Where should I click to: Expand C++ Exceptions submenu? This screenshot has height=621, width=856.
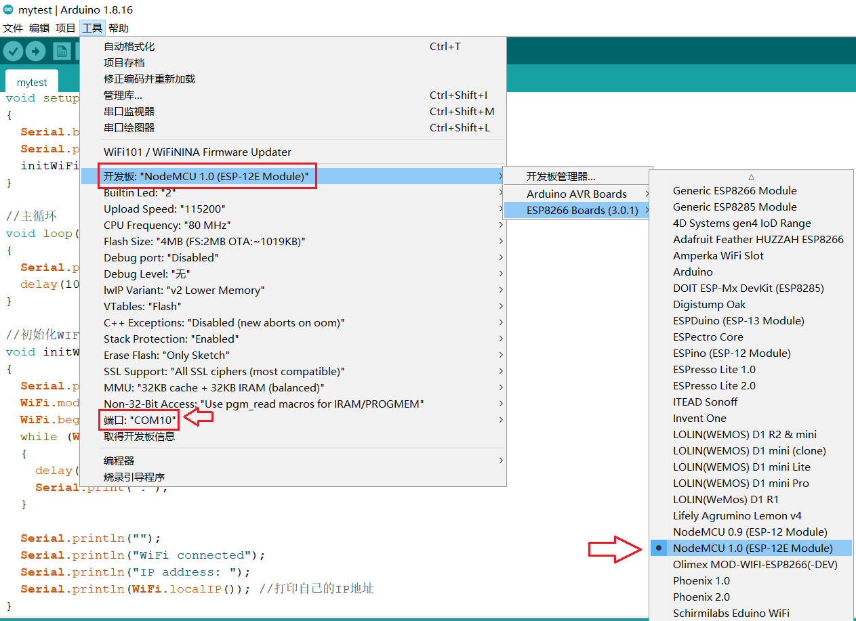(293, 323)
